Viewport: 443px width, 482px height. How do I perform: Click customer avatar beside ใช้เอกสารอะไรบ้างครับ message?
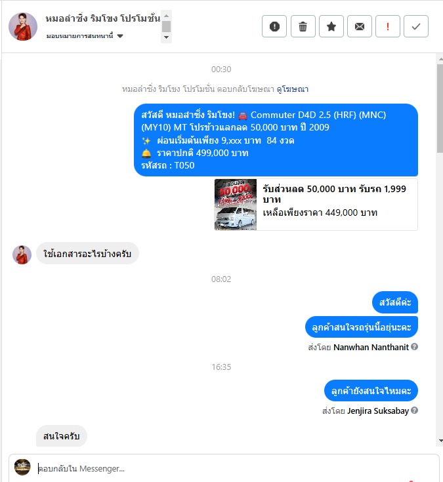click(22, 254)
